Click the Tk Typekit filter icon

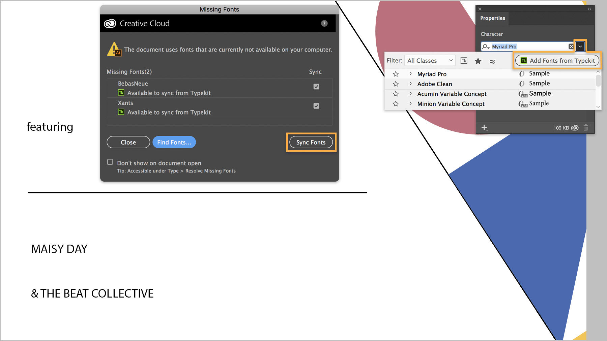[464, 61]
